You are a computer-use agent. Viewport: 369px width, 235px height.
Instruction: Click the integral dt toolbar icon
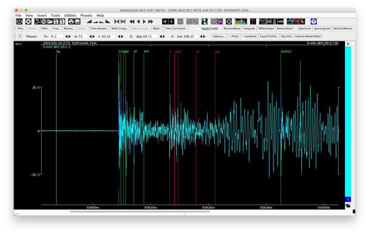[x=268, y=22]
